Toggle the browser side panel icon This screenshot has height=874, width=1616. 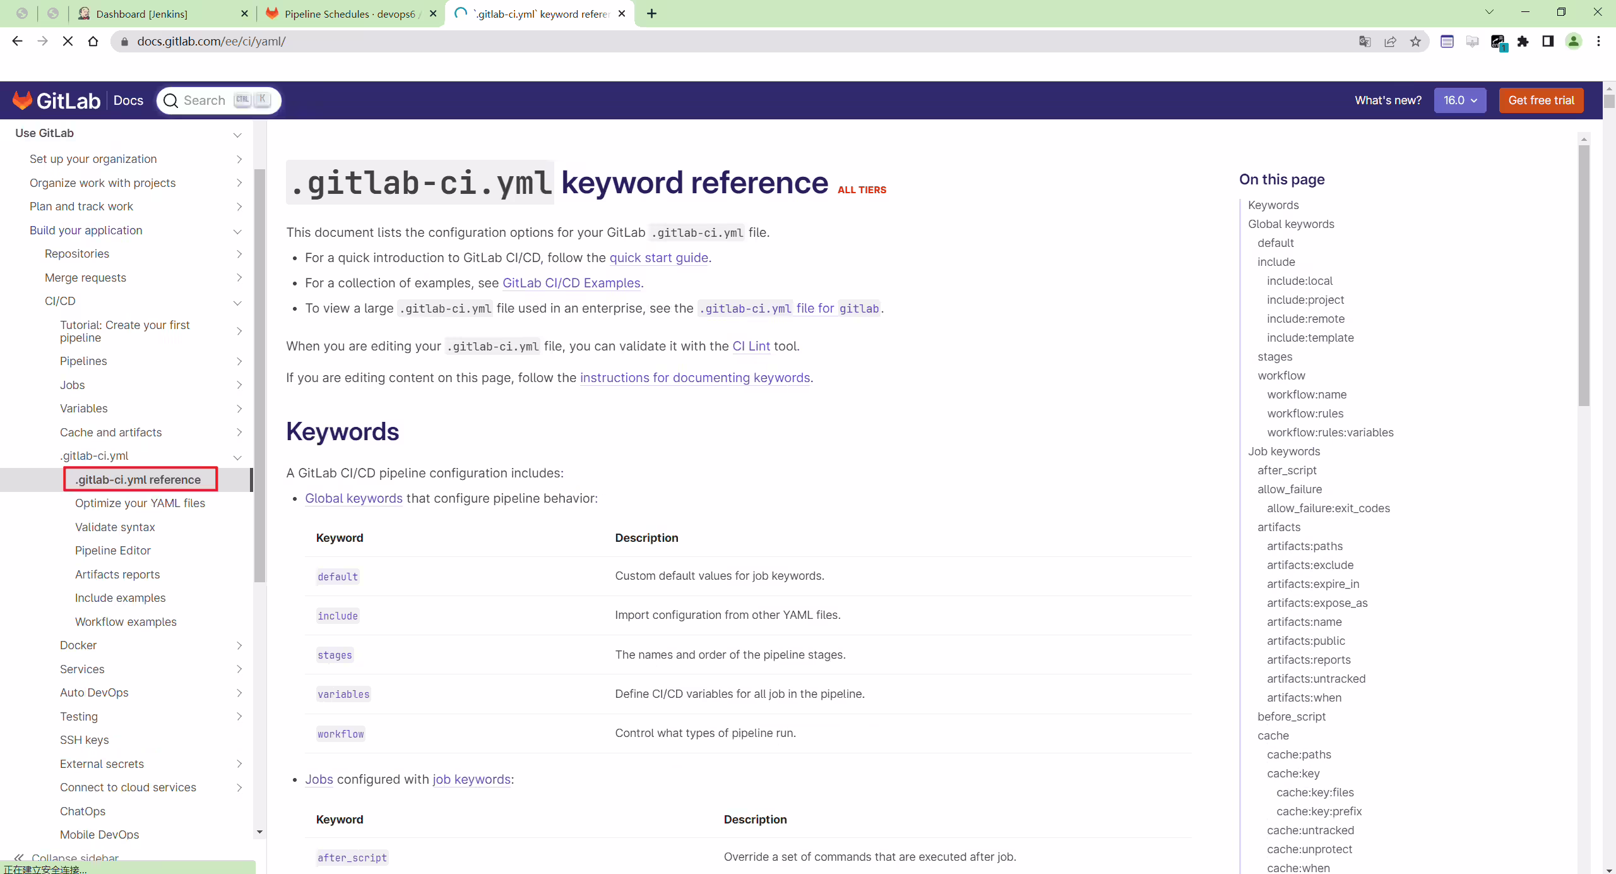point(1548,41)
